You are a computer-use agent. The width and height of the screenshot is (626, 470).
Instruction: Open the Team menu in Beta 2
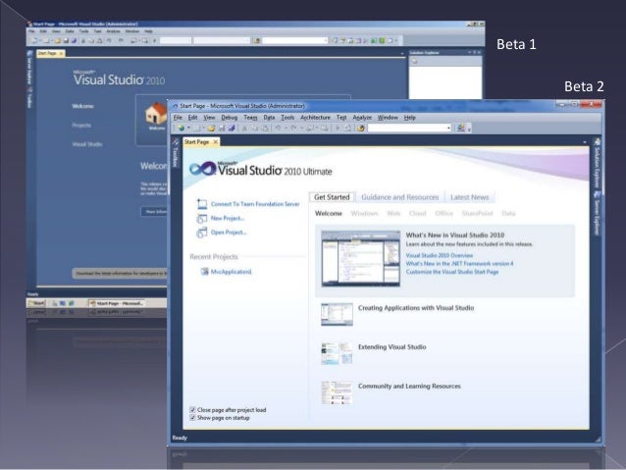pos(250,118)
